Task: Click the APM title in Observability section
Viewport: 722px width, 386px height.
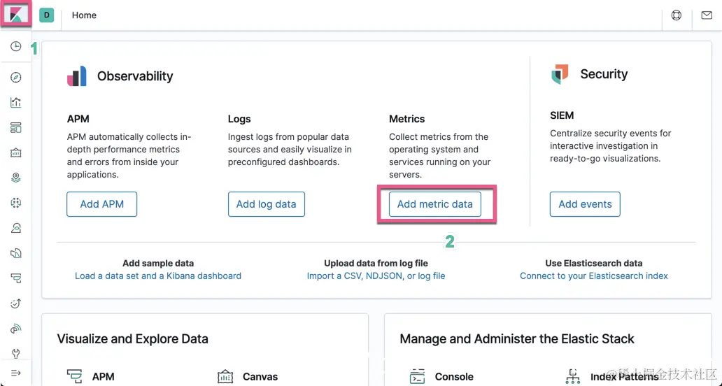Action: 78,119
